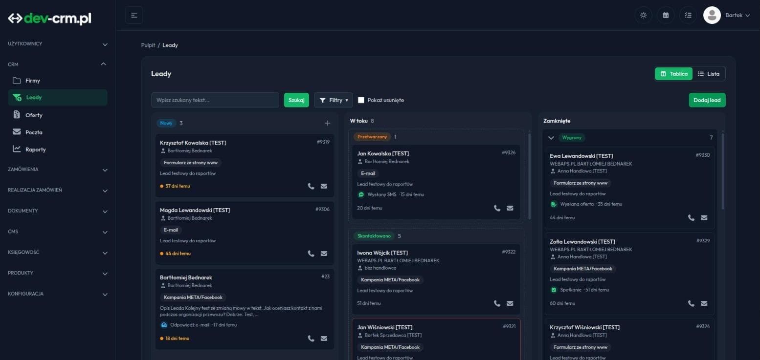
Task: Email Krzysztof Kowalska lead via envelope icon
Action: point(324,186)
